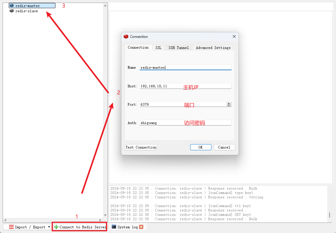The width and height of the screenshot is (336, 233).
Task: Click the 'Host:' label in the dialog
Action: click(132, 86)
